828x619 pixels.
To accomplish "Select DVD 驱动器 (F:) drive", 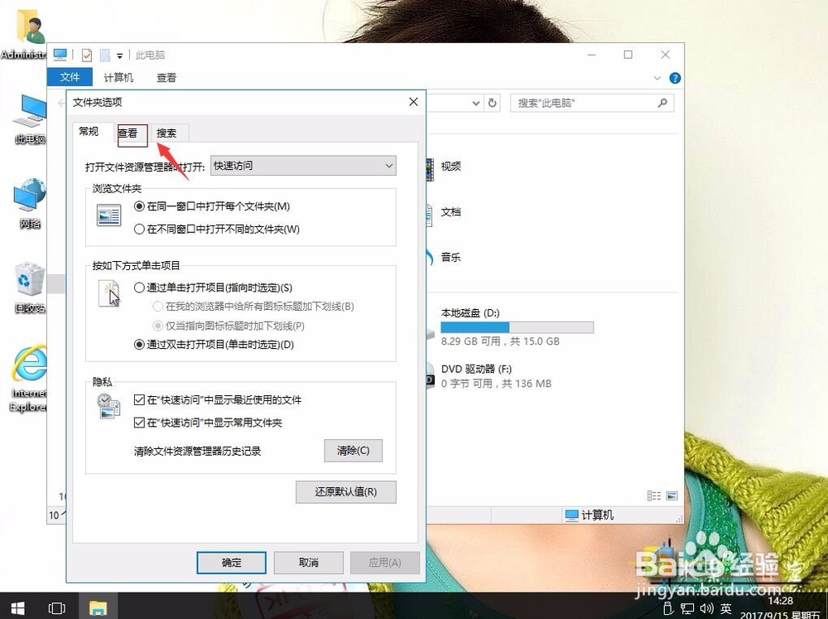I will point(490,376).
